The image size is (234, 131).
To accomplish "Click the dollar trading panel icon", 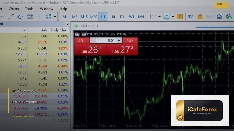I will tap(180, 17).
